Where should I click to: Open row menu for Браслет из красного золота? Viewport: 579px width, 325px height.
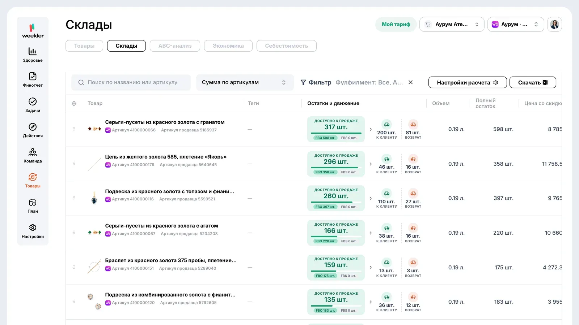[74, 267]
